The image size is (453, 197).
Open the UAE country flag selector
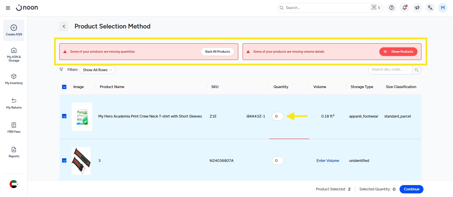[14, 184]
